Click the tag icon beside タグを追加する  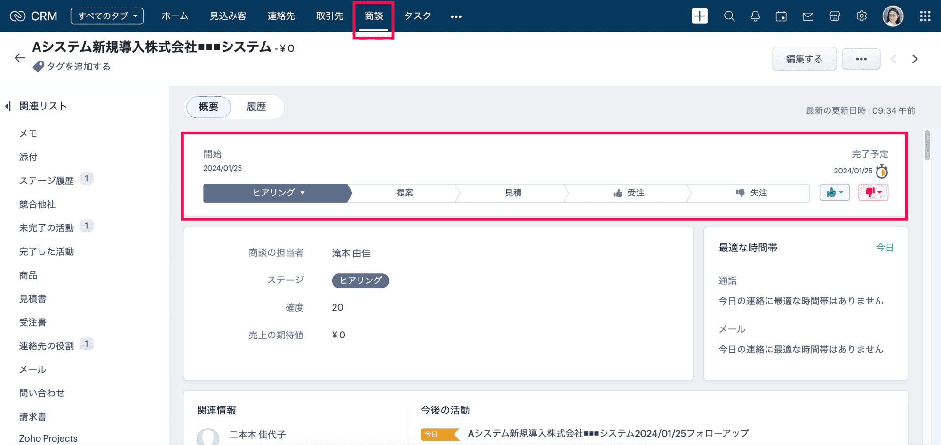click(38, 67)
